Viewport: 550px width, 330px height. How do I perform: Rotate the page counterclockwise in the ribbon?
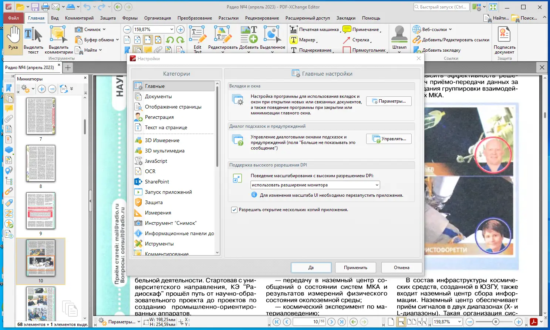[170, 40]
